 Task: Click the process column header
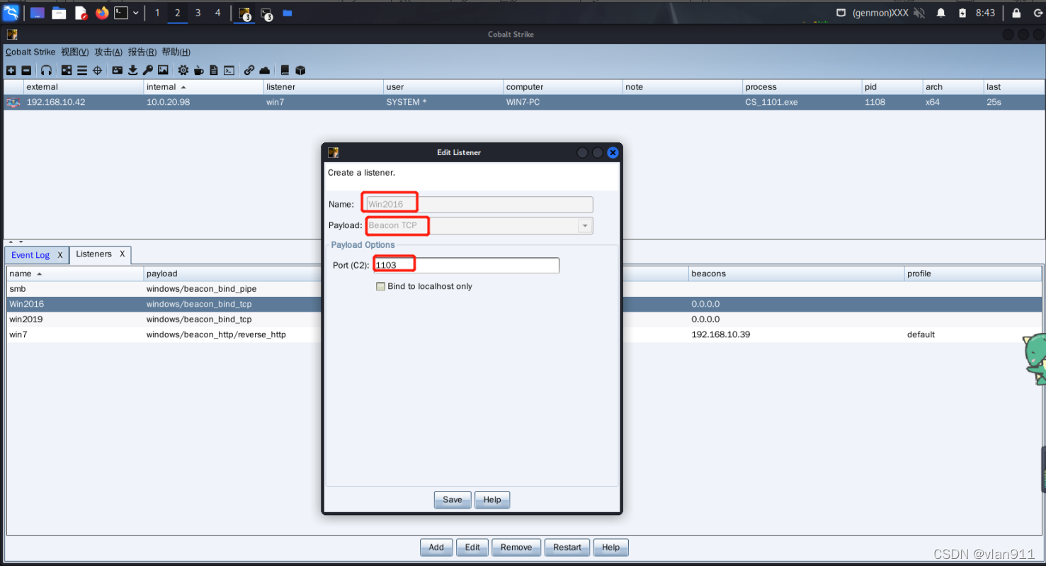point(802,86)
